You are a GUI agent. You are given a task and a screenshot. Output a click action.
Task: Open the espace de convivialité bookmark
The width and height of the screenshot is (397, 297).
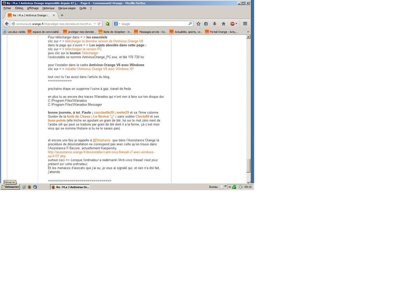pyautogui.click(x=44, y=32)
